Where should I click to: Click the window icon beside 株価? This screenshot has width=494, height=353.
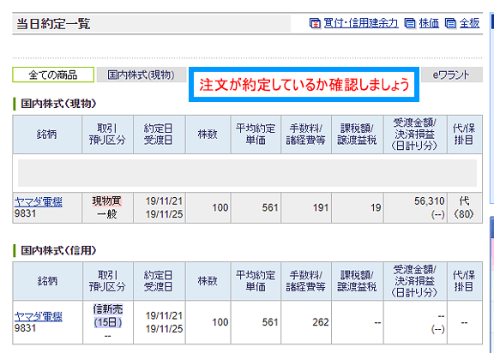410,23
